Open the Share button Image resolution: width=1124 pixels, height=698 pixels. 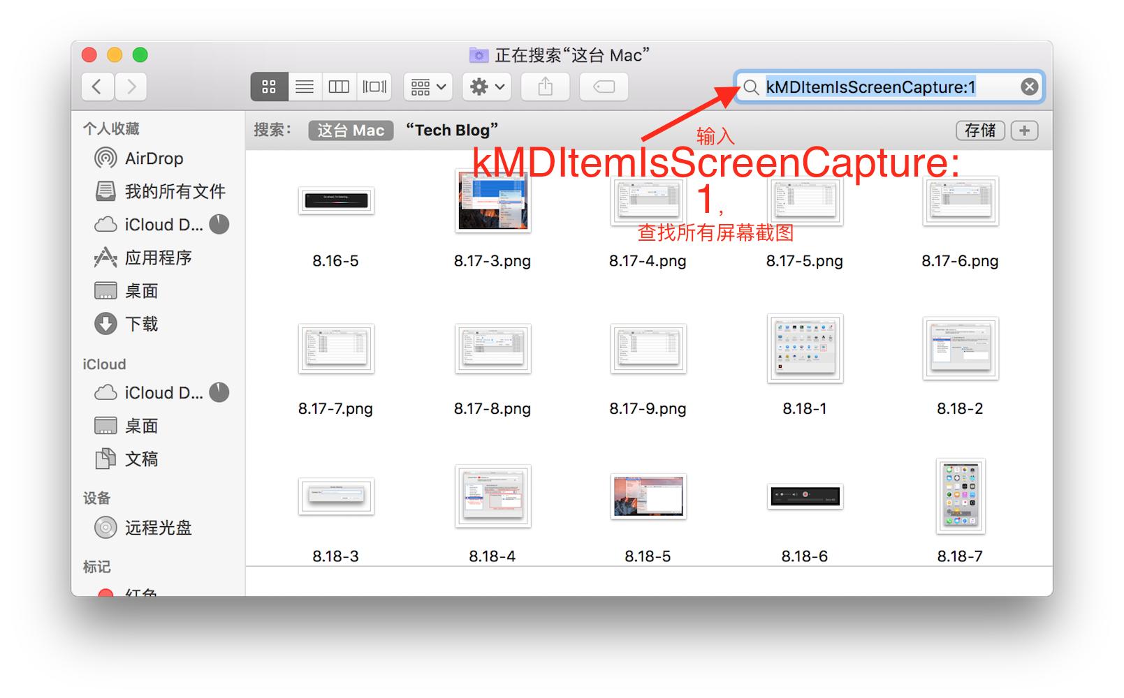pos(545,87)
